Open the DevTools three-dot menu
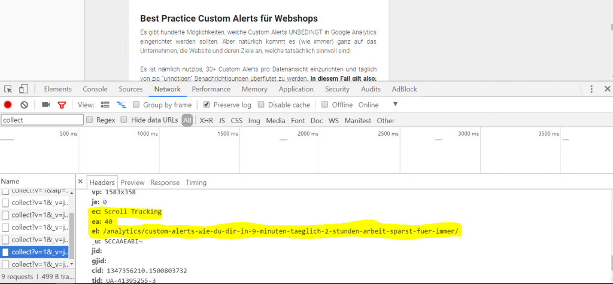The height and width of the screenshot is (284, 613). [x=591, y=89]
